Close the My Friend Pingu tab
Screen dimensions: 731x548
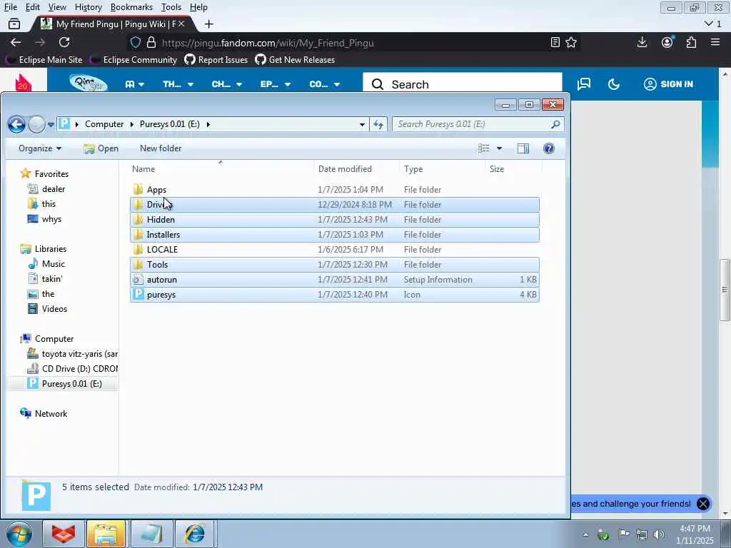181,24
